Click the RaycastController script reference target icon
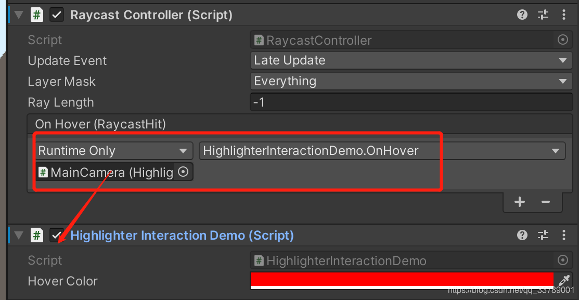 [x=562, y=40]
